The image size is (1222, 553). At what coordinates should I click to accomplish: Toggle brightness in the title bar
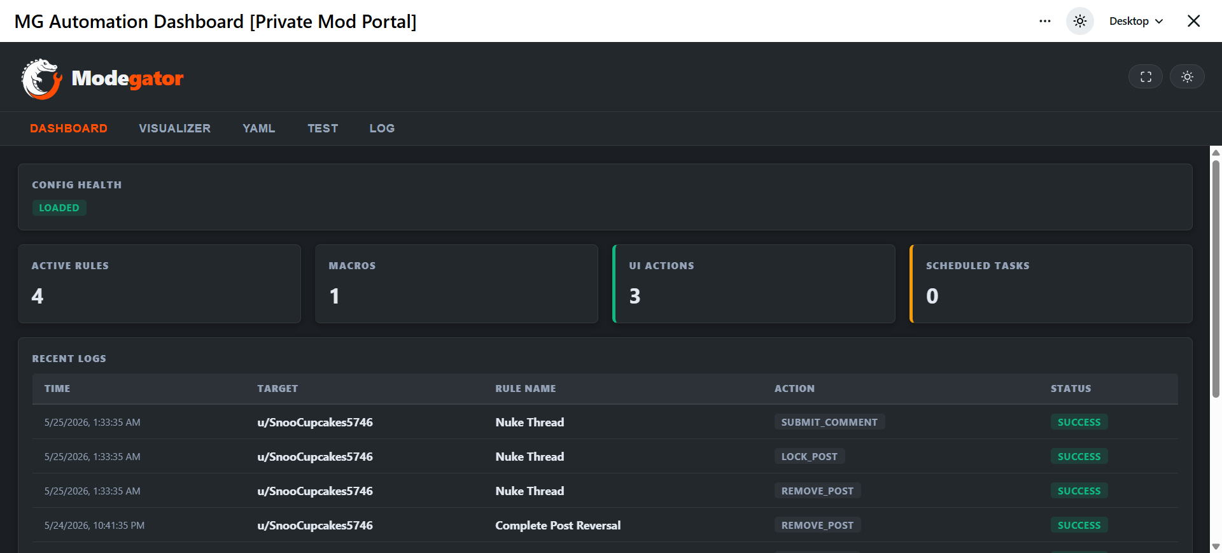[x=1080, y=21]
